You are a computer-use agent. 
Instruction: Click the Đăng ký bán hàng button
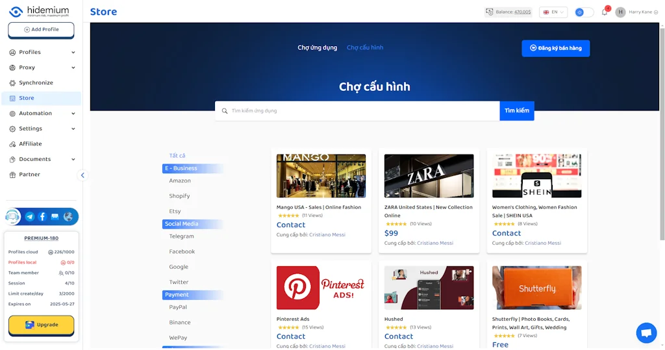[x=556, y=48]
